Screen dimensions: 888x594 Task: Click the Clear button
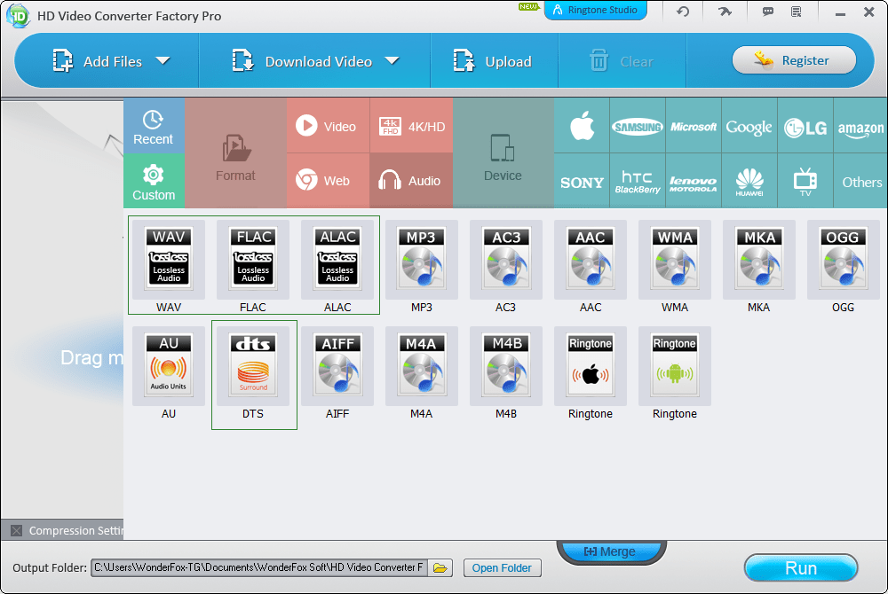coord(622,61)
